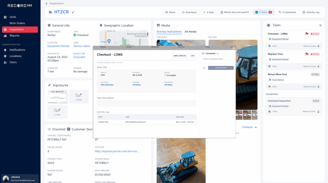Click the red flag on Checkout - LOMA card
This screenshot has height=183, width=328.
click(307, 34)
